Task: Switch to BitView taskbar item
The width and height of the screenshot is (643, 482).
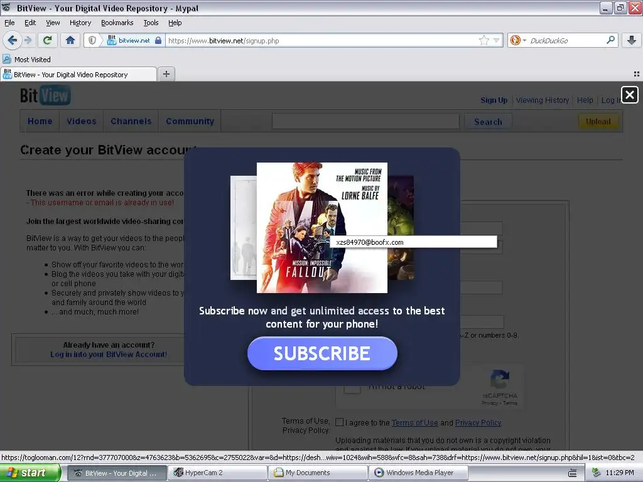Action: pyautogui.click(x=117, y=473)
